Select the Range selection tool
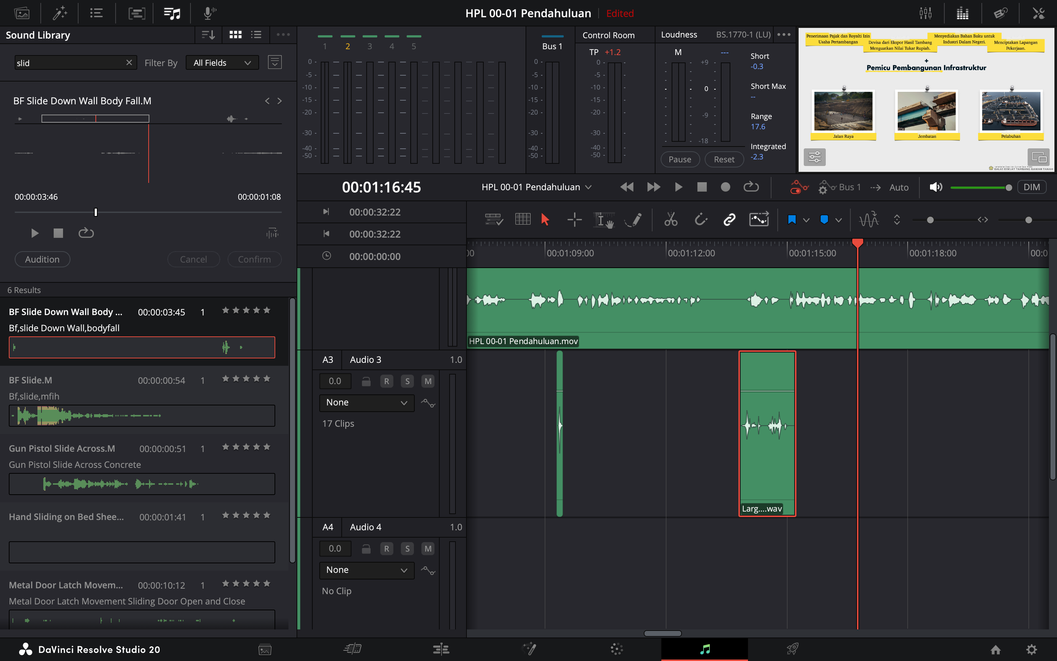Screen dimensions: 1057x661 pos(574,220)
